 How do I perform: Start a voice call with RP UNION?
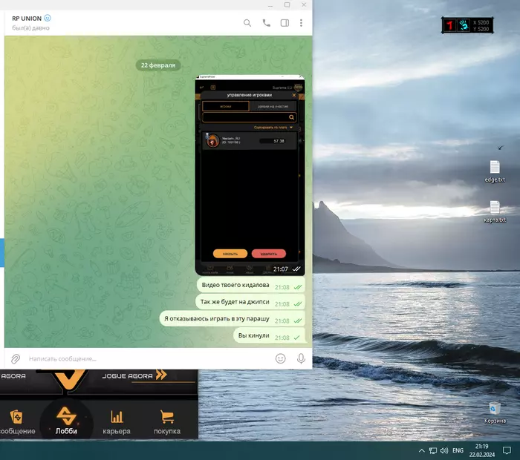(266, 23)
